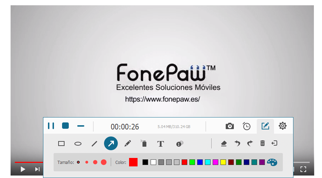Pick the dark gray color swatch
The height and width of the screenshot is (178, 322).
pos(161,162)
